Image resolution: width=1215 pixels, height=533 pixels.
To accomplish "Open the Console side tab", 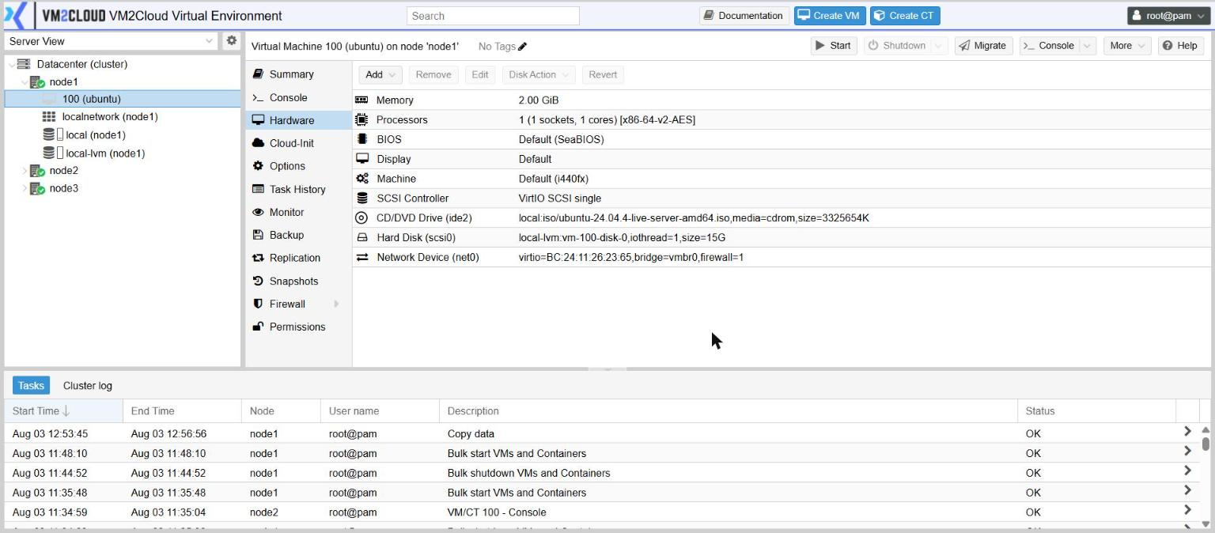I will tap(298, 97).
